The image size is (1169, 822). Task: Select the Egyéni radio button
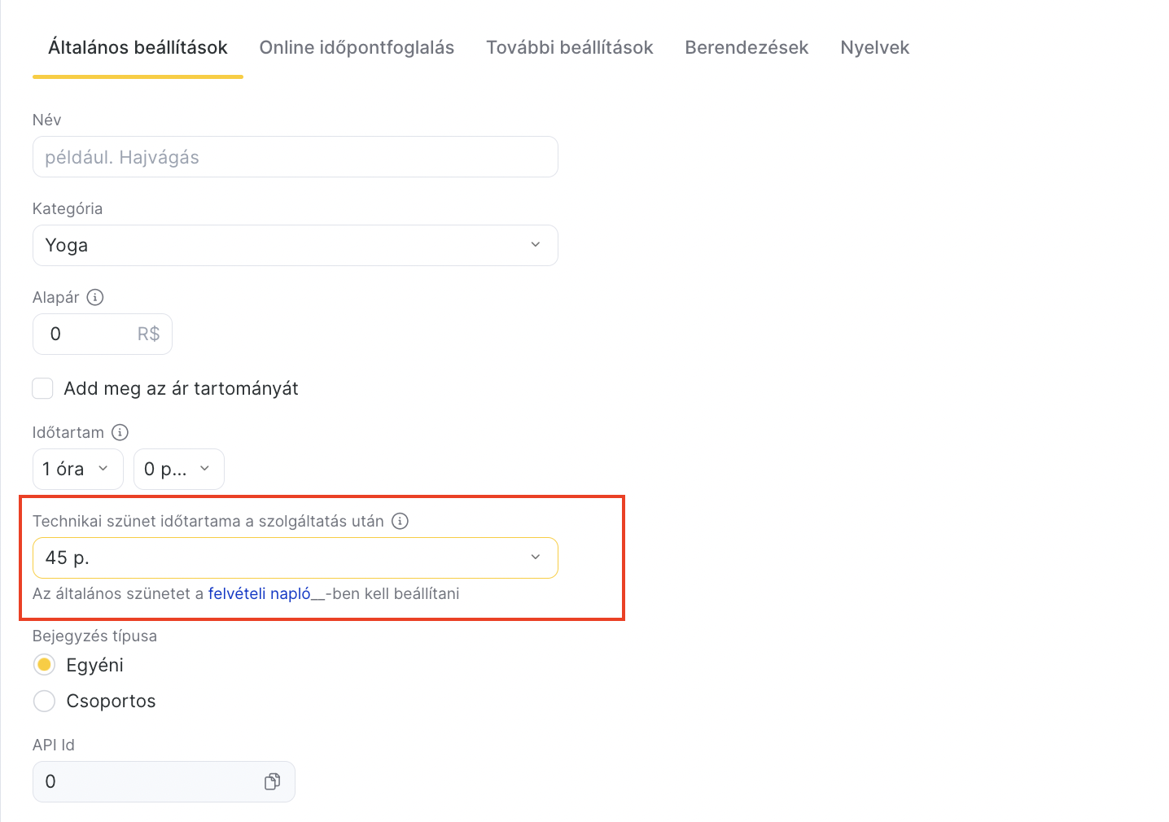45,665
